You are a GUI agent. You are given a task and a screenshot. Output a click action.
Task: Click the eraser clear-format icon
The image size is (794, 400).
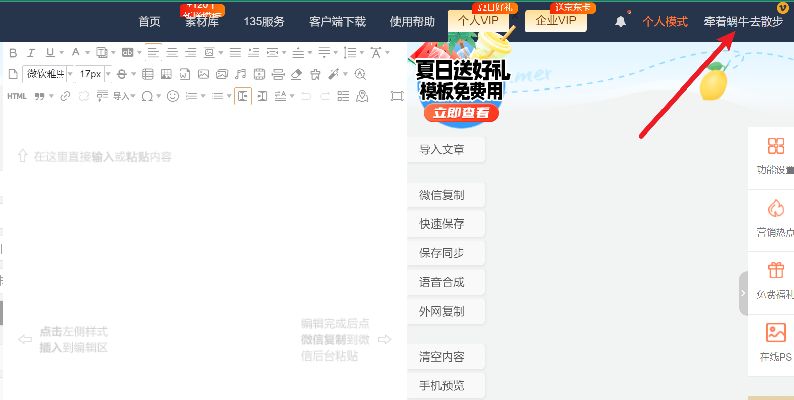point(296,74)
